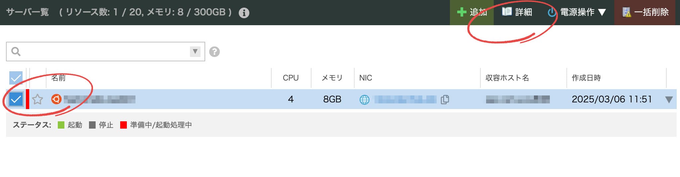Toggle the select-all header checkbox

click(16, 78)
